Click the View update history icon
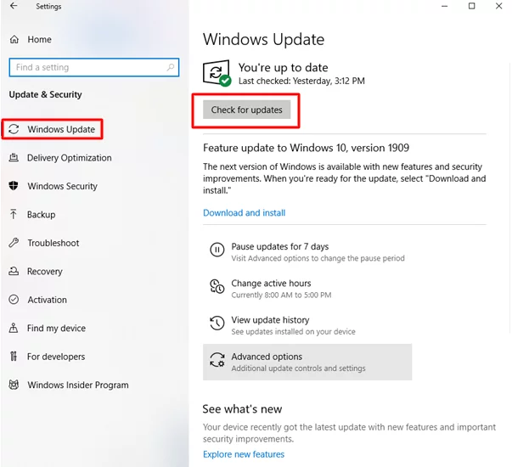 [217, 325]
